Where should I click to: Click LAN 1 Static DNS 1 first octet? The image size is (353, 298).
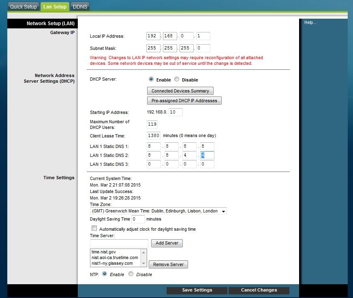click(154, 146)
